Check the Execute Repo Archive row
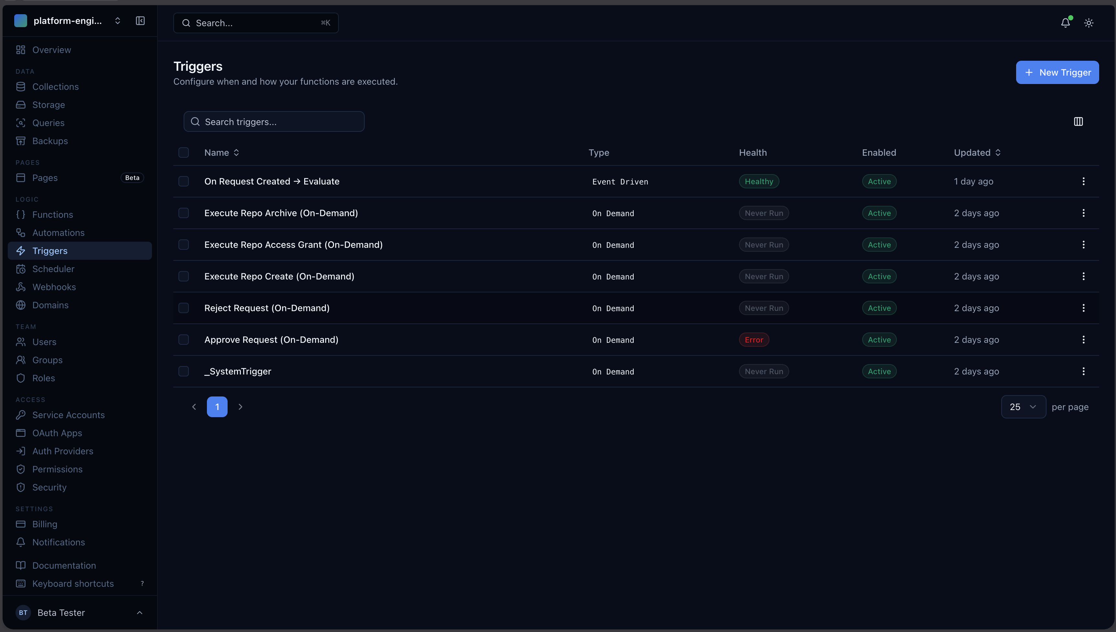 click(x=184, y=213)
